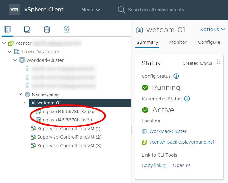Show Config Status info tooltip
Viewport: 228px width, 183px height.
176,76
